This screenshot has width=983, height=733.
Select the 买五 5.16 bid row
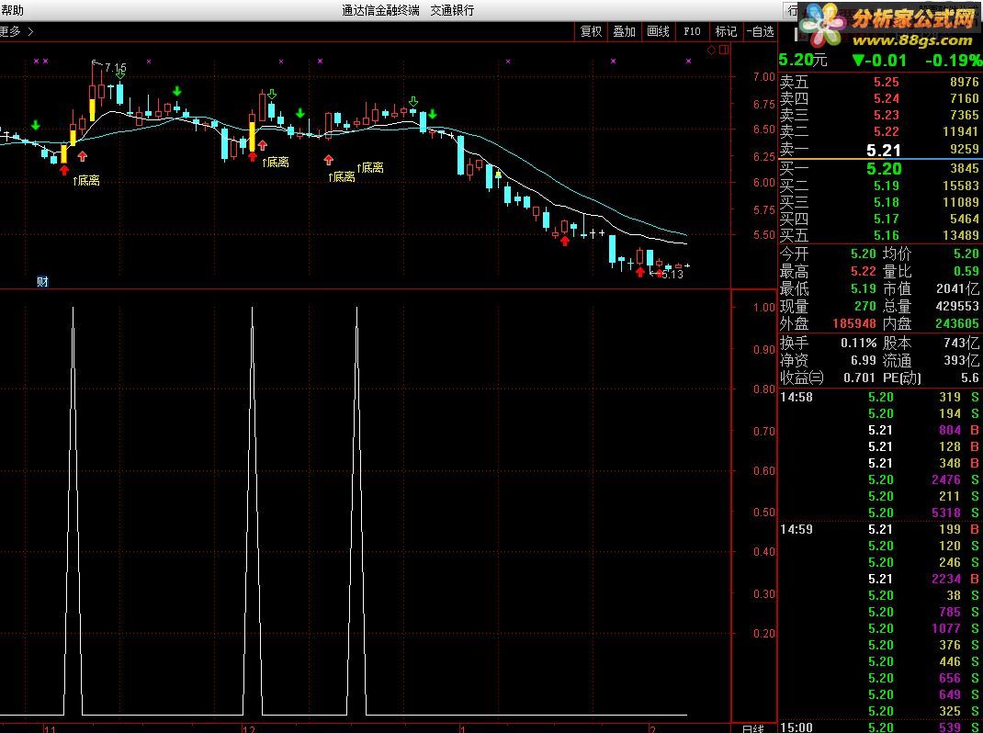tap(879, 235)
